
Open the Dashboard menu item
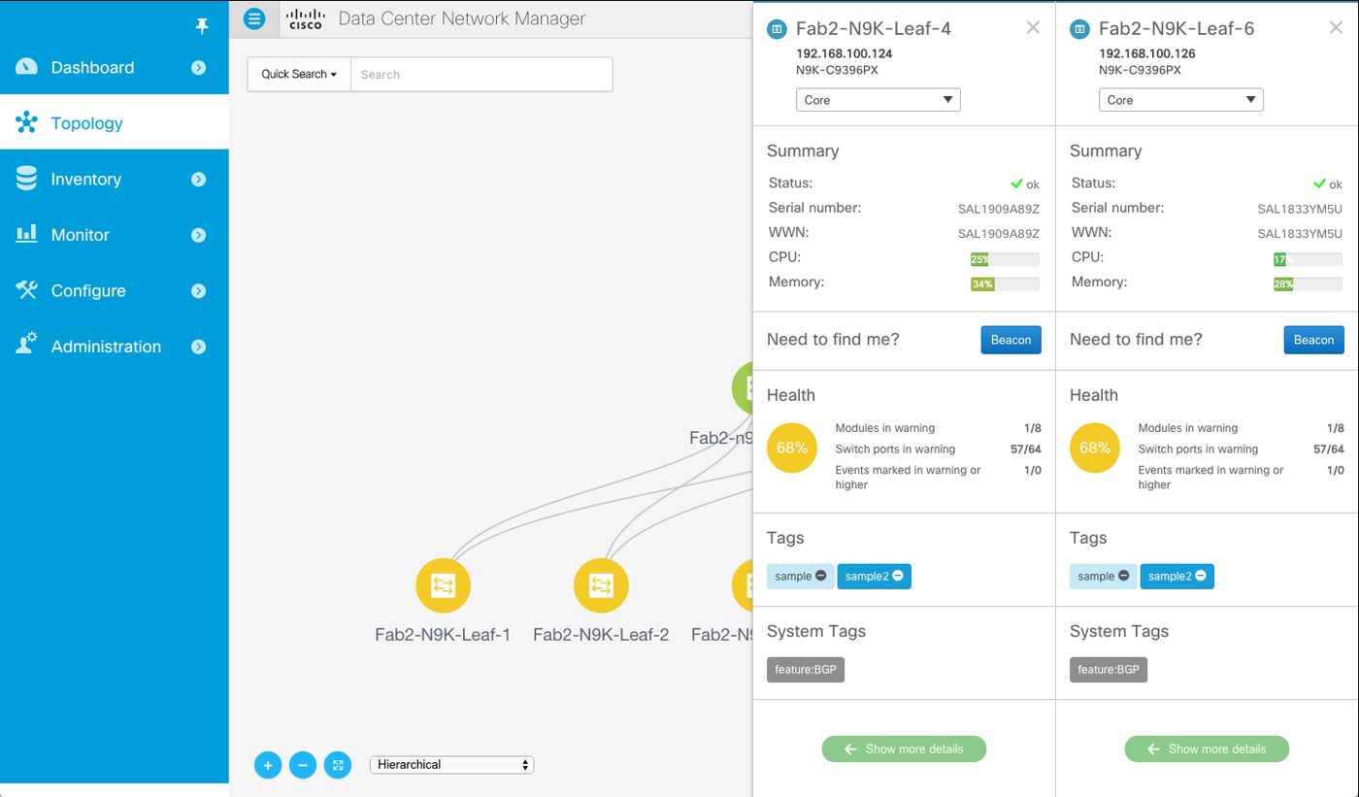click(115, 67)
